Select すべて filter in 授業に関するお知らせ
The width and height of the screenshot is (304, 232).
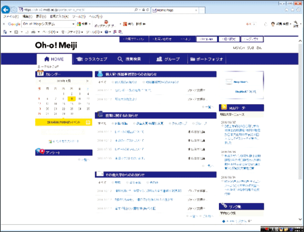(x=102, y=124)
